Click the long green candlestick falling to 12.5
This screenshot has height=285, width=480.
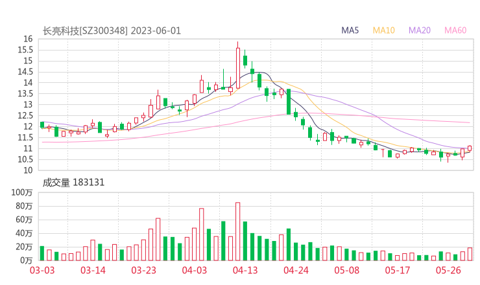click(289, 102)
